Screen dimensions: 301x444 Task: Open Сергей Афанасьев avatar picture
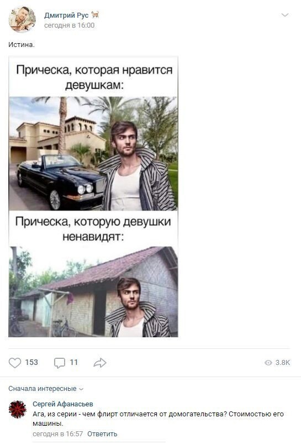(x=18, y=410)
